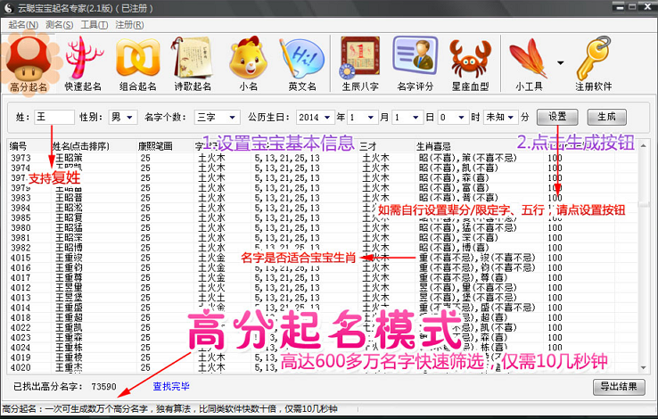Click in the 姓 surname input field
The image size is (658, 419).
pyautogui.click(x=54, y=117)
